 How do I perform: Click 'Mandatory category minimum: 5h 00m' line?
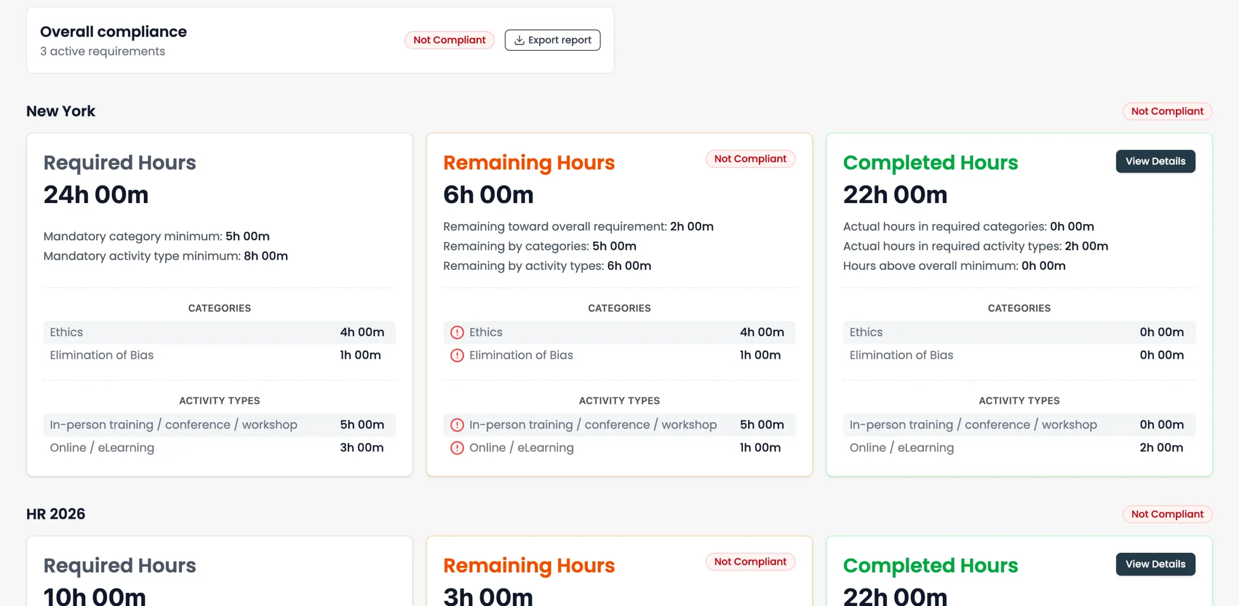[156, 236]
